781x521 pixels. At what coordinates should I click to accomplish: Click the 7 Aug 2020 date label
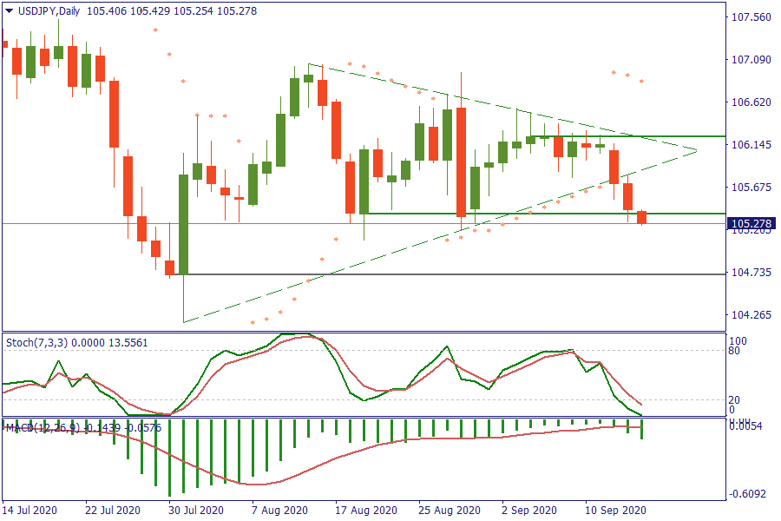(280, 511)
